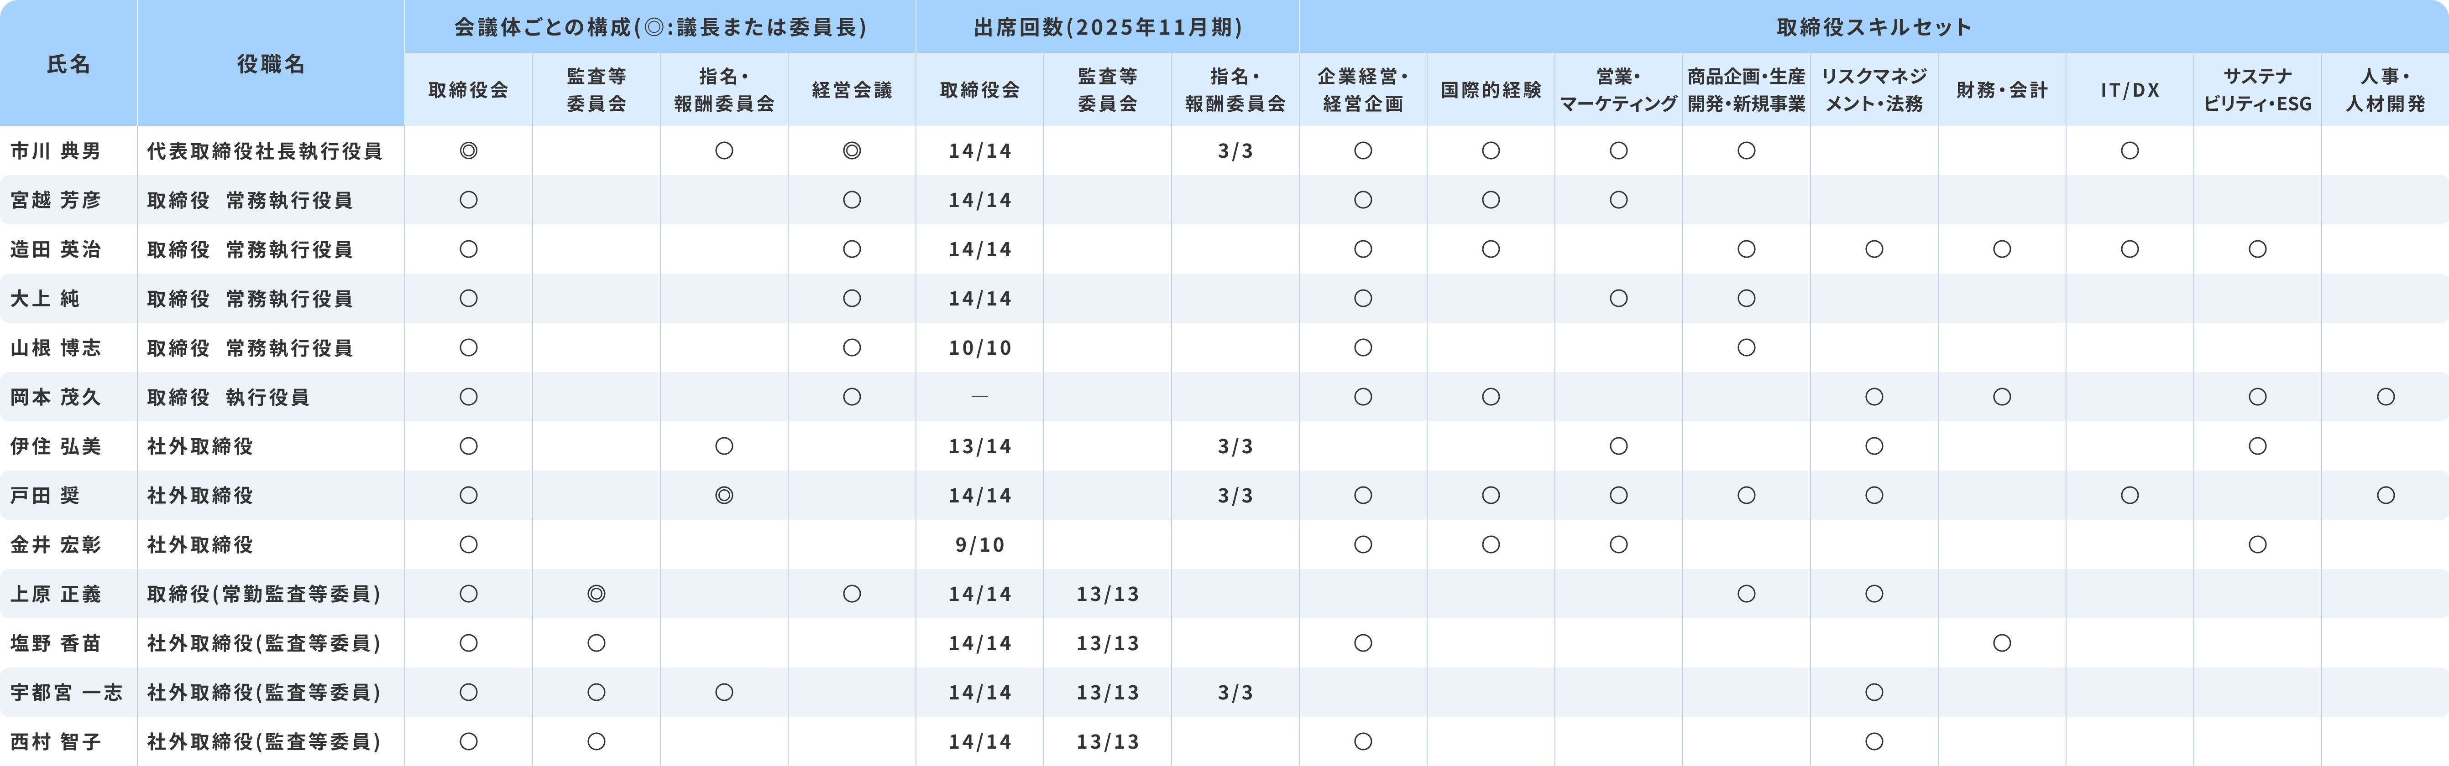
Task: Click the name "造田 英治"
Action: click(x=55, y=250)
